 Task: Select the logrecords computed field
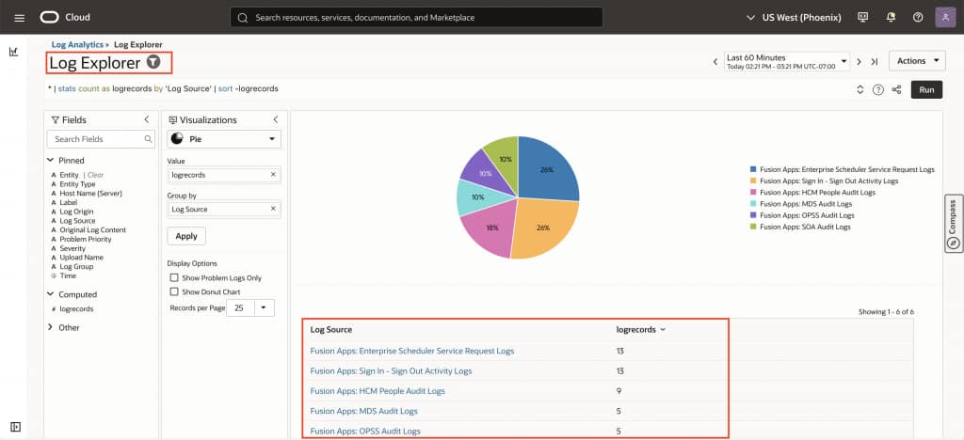[76, 309]
